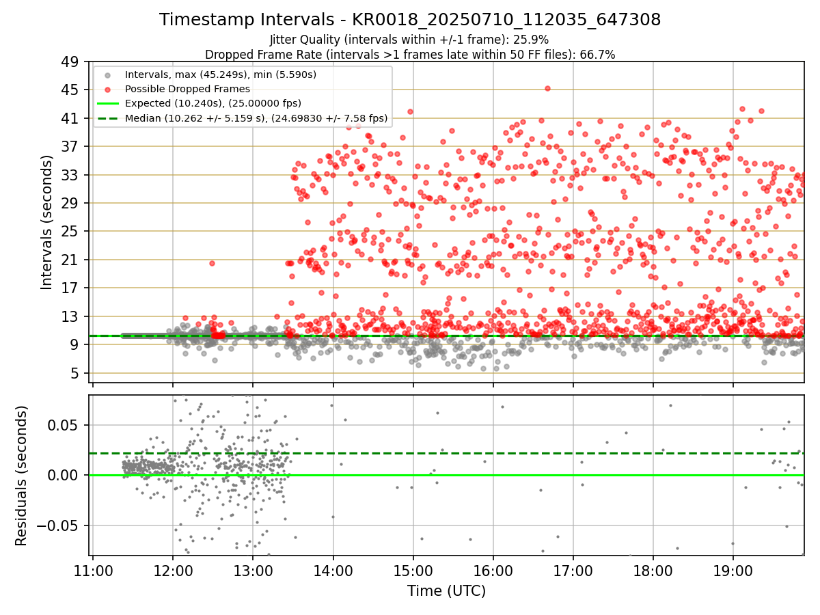The image size is (820, 615).
Task: Click the 13 tick label on intervals axis
Action: [70, 316]
